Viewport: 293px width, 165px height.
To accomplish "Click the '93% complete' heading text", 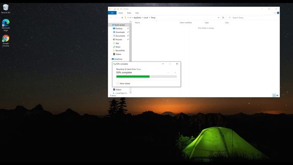I will coord(124,72).
